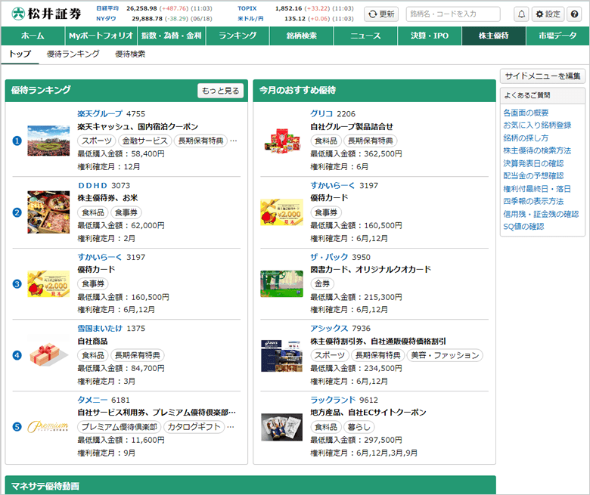Click the gift box thumbnail for 雪国まいたけ

48,355
